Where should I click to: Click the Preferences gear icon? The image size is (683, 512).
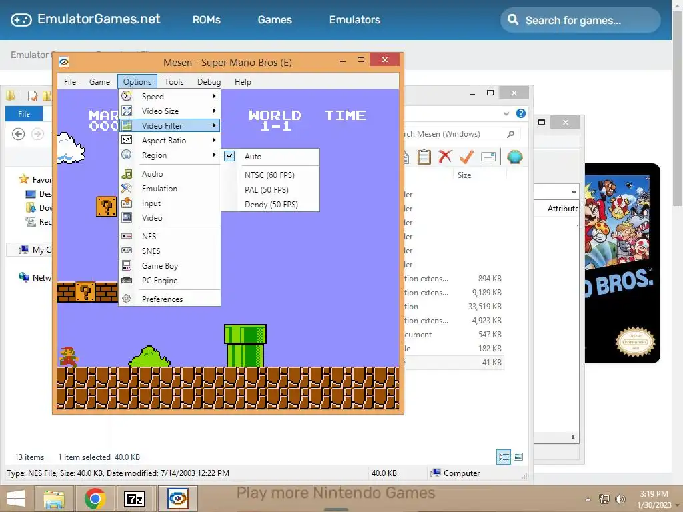pyautogui.click(x=127, y=299)
